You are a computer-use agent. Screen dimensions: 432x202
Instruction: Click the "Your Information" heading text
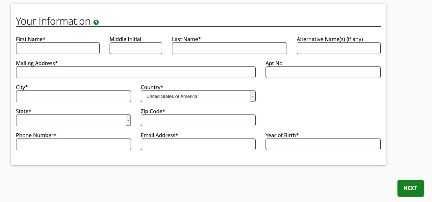[53, 21]
